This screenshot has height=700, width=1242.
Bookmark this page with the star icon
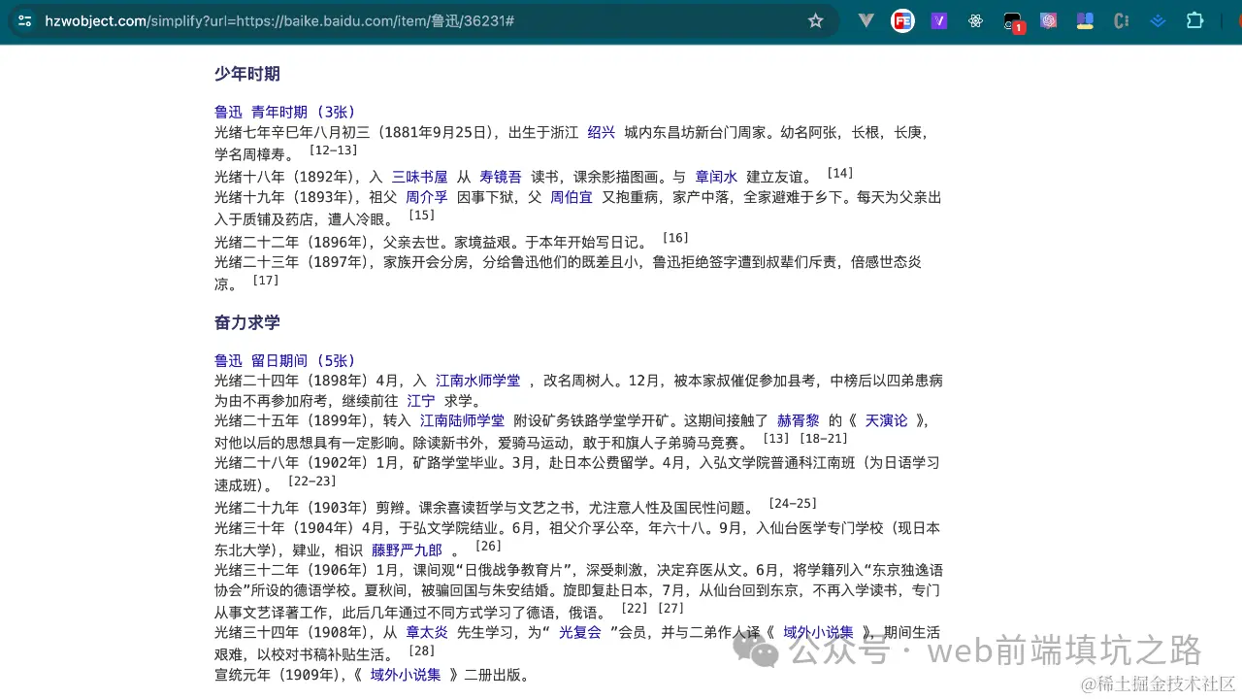[815, 20]
